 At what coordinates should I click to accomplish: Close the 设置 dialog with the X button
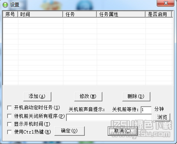click(x=165, y=3)
